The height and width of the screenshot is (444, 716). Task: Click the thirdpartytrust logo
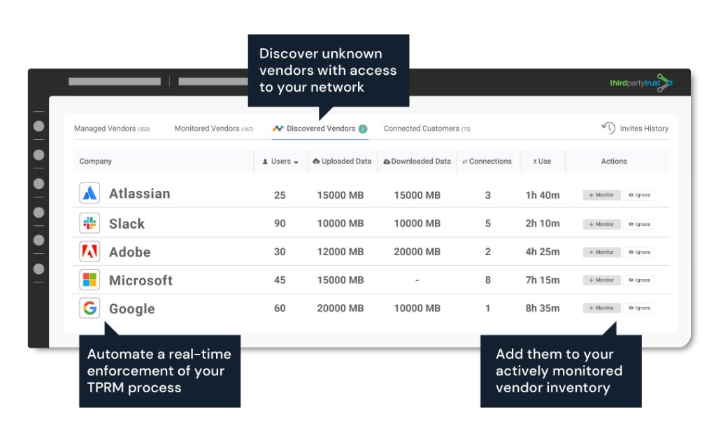(641, 83)
